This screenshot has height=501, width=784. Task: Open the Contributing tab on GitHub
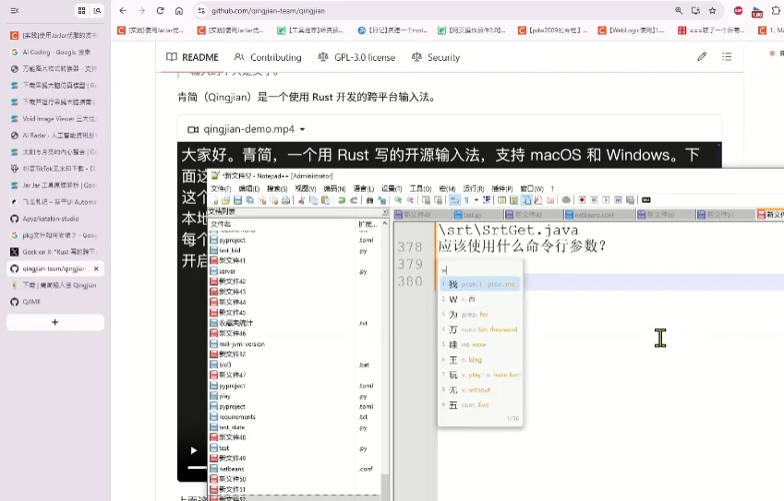coord(268,57)
